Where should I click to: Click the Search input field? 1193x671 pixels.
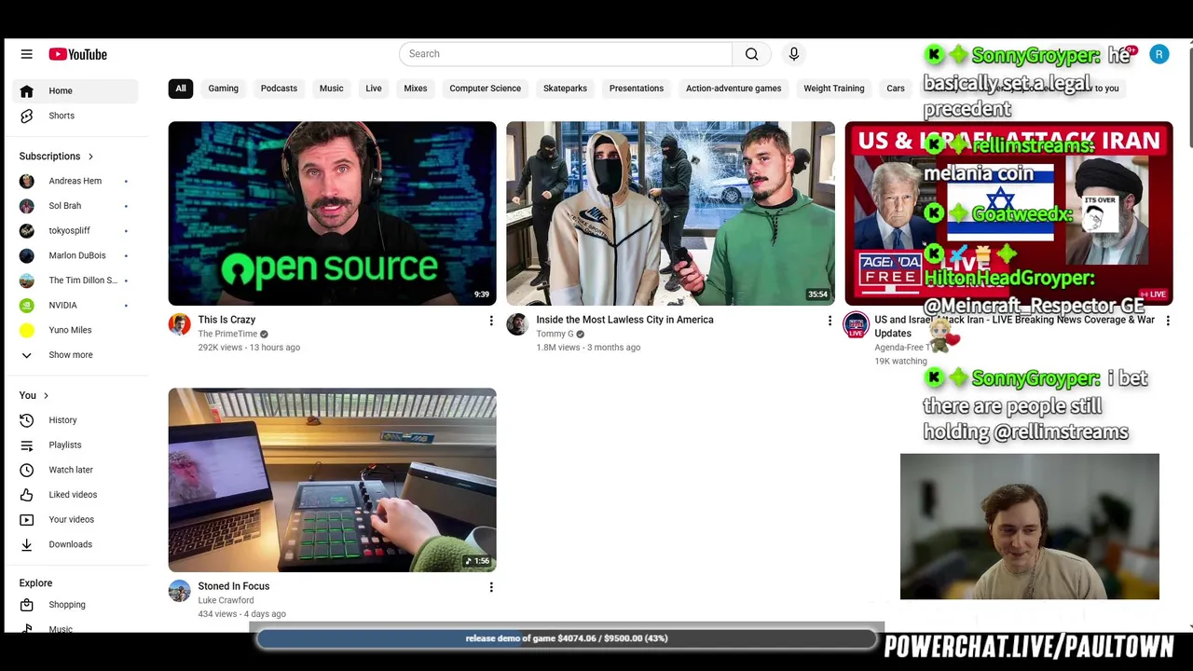click(566, 54)
